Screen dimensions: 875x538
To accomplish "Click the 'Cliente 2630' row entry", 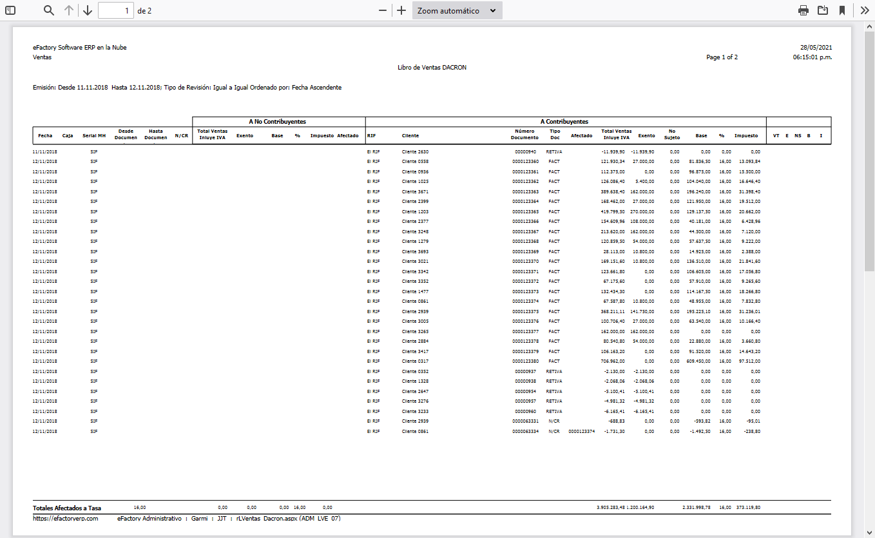I will (415, 152).
